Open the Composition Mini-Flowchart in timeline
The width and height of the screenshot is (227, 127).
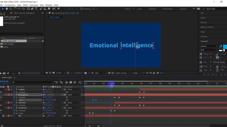pos(56,82)
